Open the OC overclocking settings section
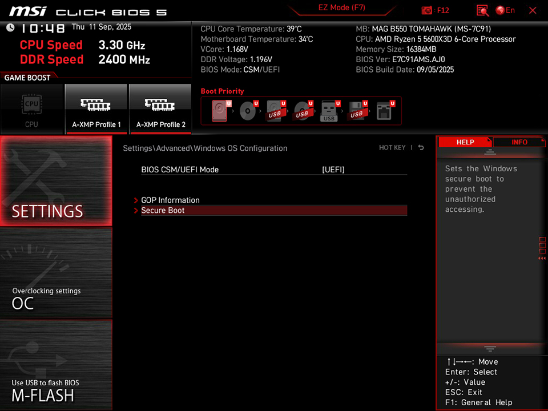 (55, 274)
